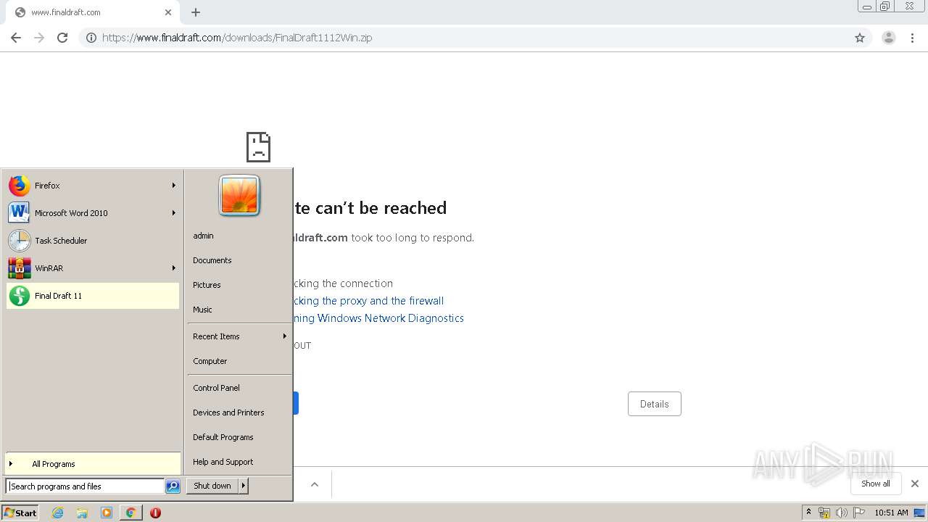Launch Final Draft 11 icon
The width and height of the screenshot is (928, 522).
[x=19, y=296]
